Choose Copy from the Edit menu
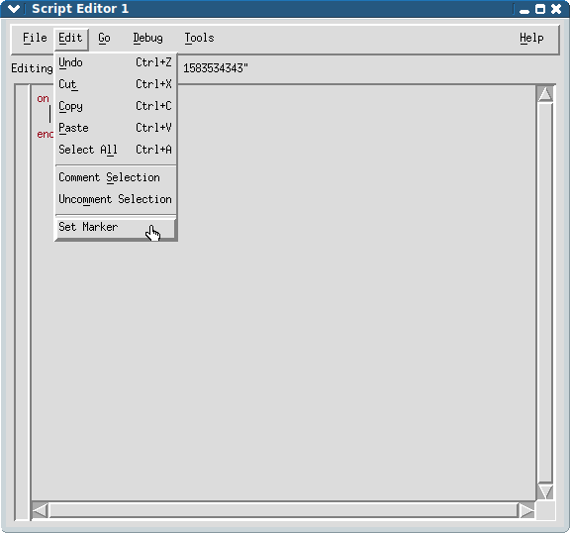The image size is (570, 533). (x=116, y=106)
